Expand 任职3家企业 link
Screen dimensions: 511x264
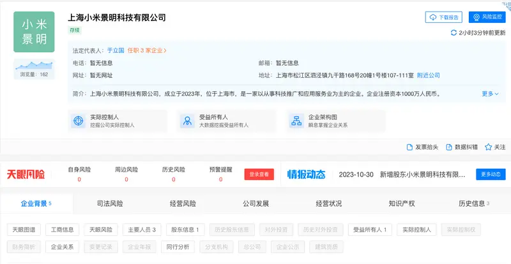tap(147, 50)
